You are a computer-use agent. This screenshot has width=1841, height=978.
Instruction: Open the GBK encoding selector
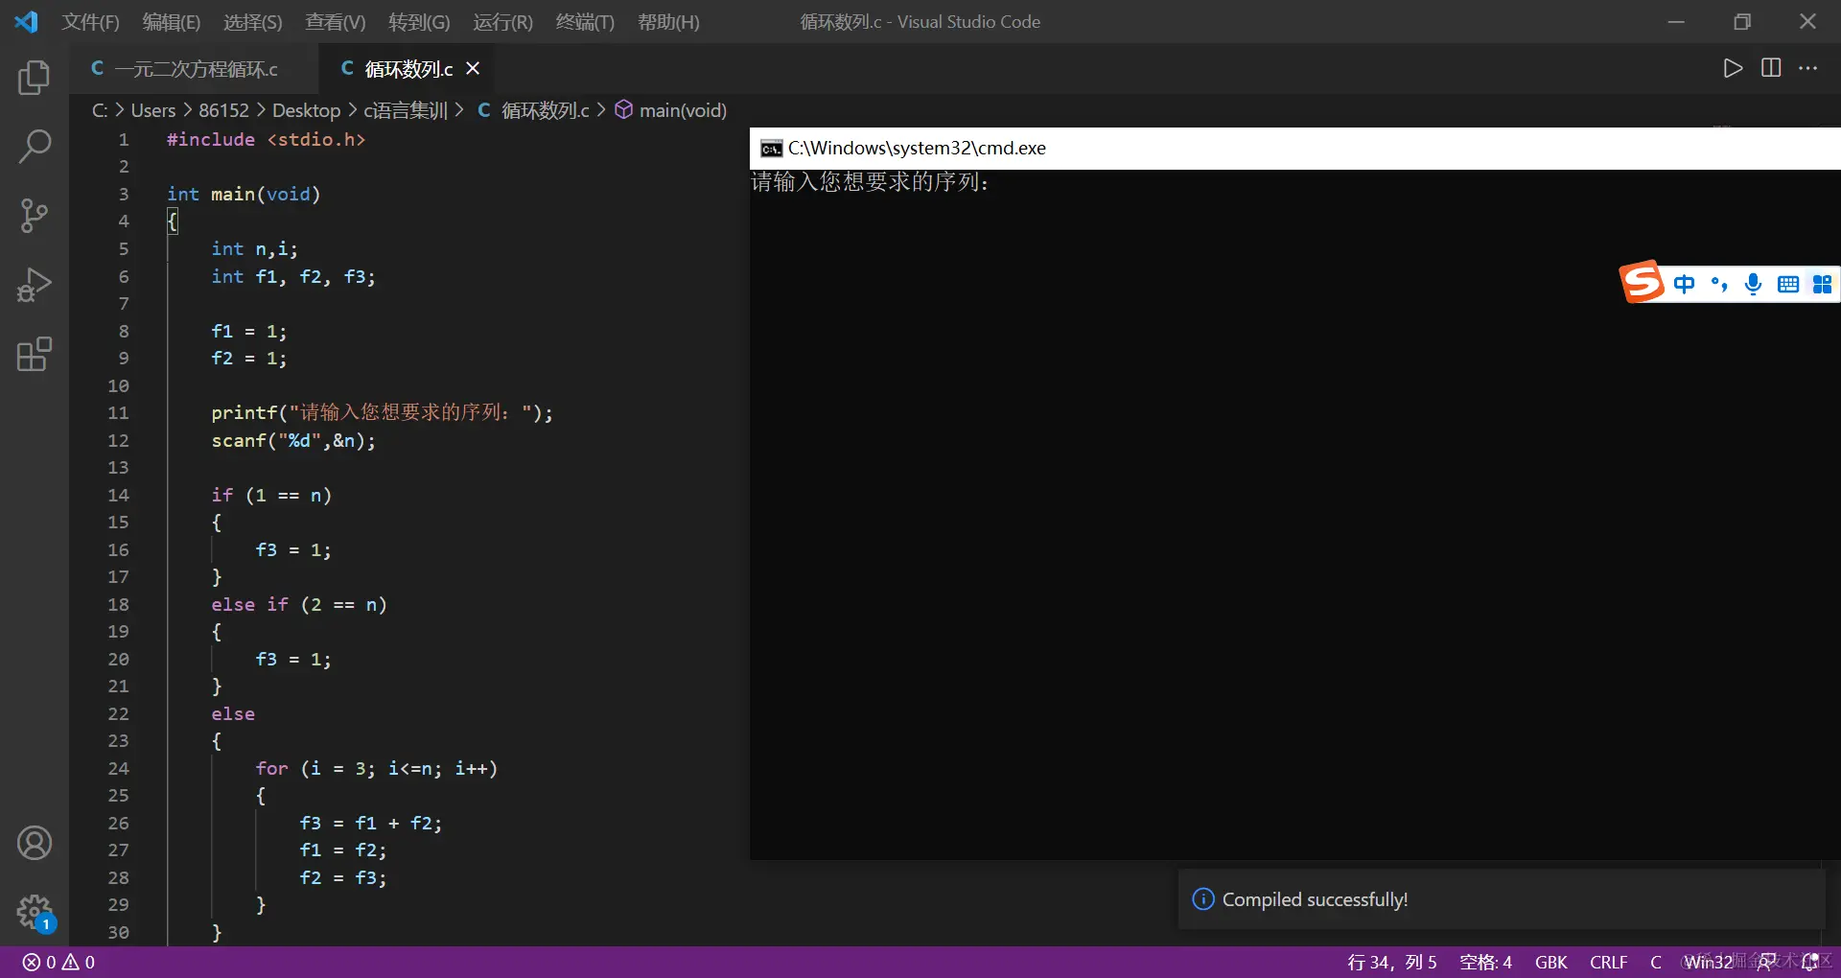[x=1551, y=963]
